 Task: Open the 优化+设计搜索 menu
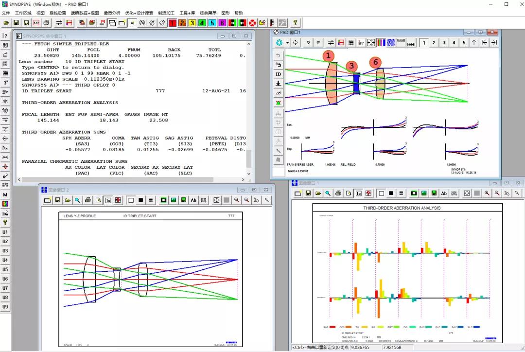click(x=139, y=13)
